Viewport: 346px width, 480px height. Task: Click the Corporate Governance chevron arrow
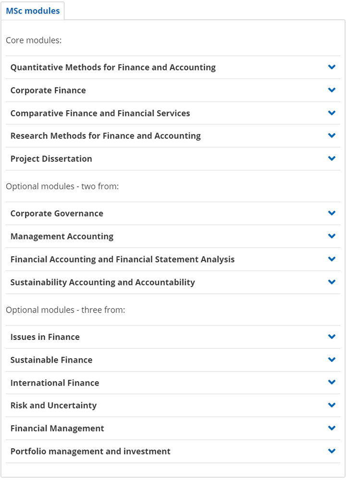point(332,213)
